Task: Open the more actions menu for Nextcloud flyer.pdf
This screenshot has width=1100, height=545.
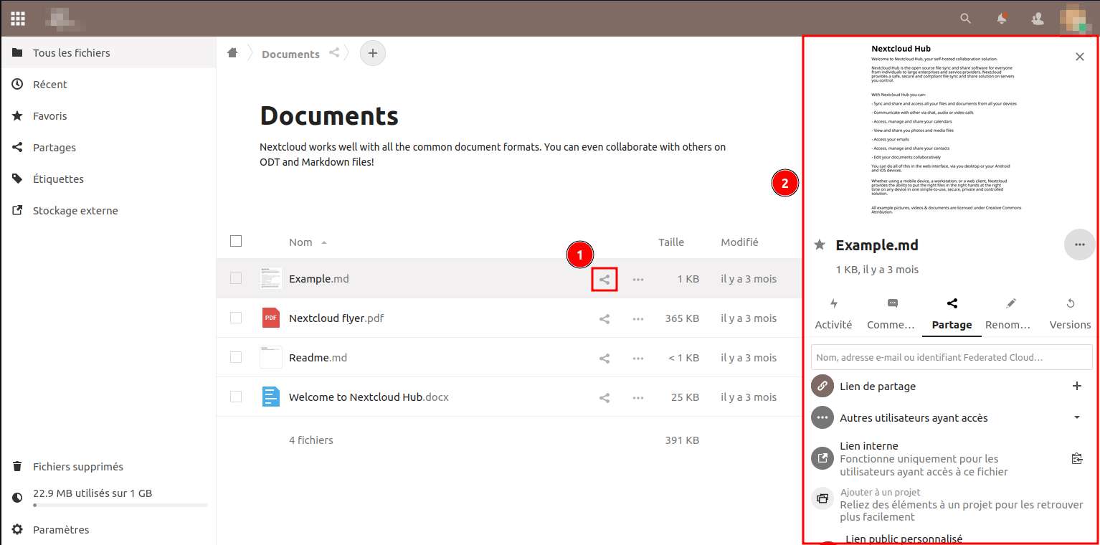Action: (x=638, y=318)
